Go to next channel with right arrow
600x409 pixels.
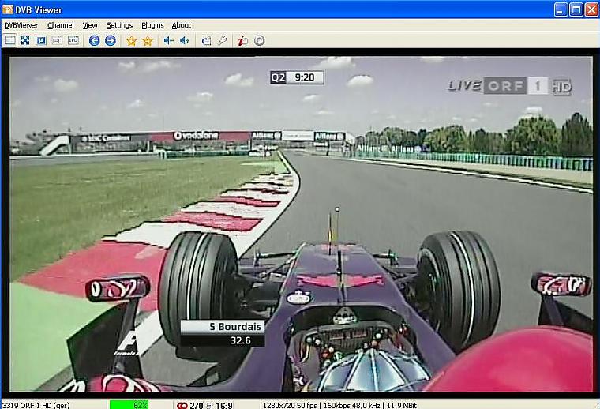111,40
